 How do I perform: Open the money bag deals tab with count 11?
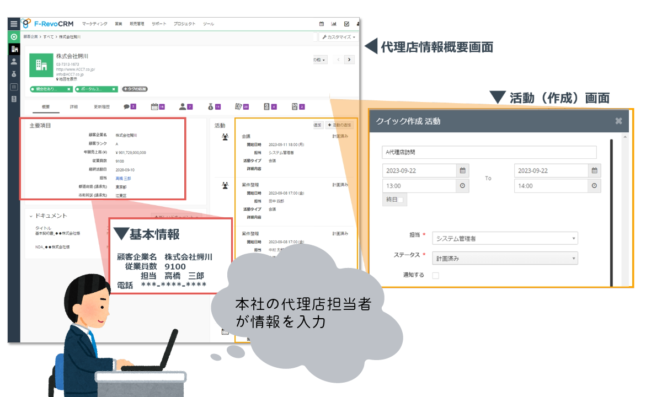tap(214, 106)
